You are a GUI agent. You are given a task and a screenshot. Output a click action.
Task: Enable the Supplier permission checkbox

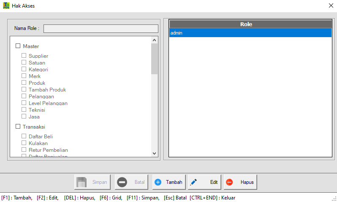click(24, 56)
